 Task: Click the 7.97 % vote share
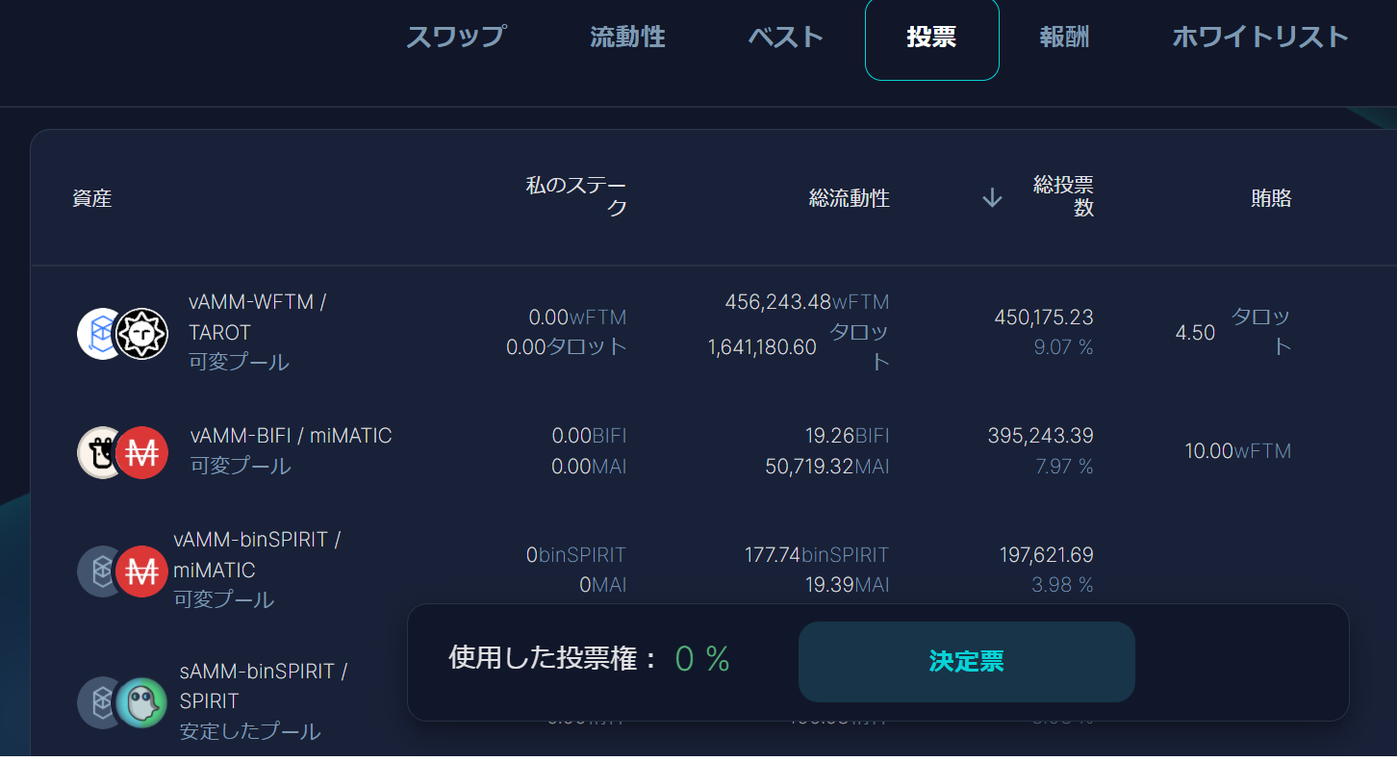click(1064, 467)
